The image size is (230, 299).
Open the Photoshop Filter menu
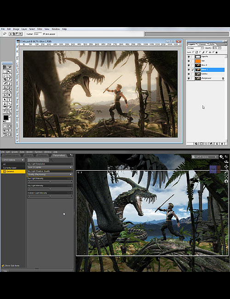[x=40, y=29]
